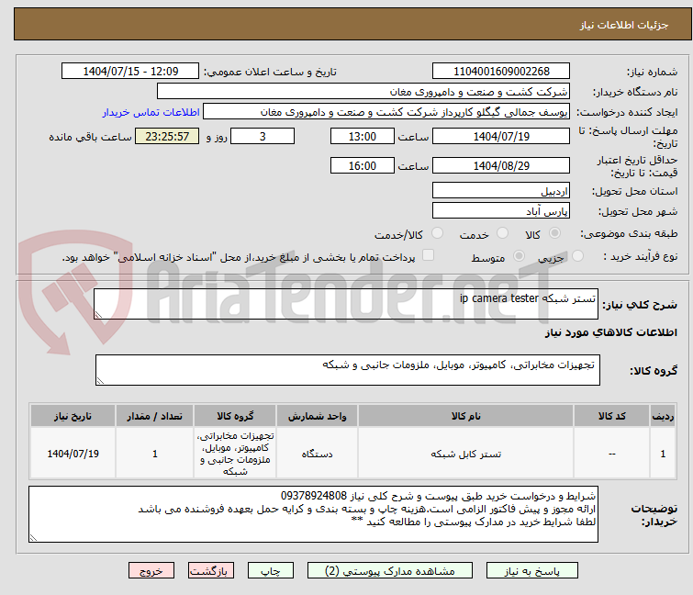
Task: Click the شرح کلی نیاز text area
Action: (x=346, y=304)
